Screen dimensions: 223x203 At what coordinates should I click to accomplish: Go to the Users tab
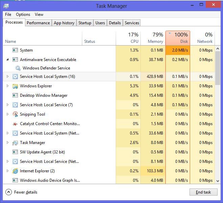click(x=100, y=23)
